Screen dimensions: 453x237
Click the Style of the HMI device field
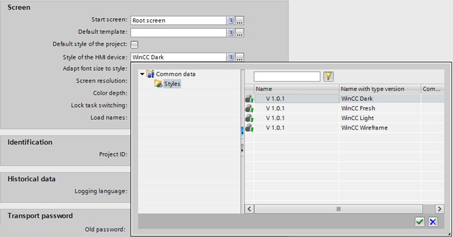click(x=178, y=57)
